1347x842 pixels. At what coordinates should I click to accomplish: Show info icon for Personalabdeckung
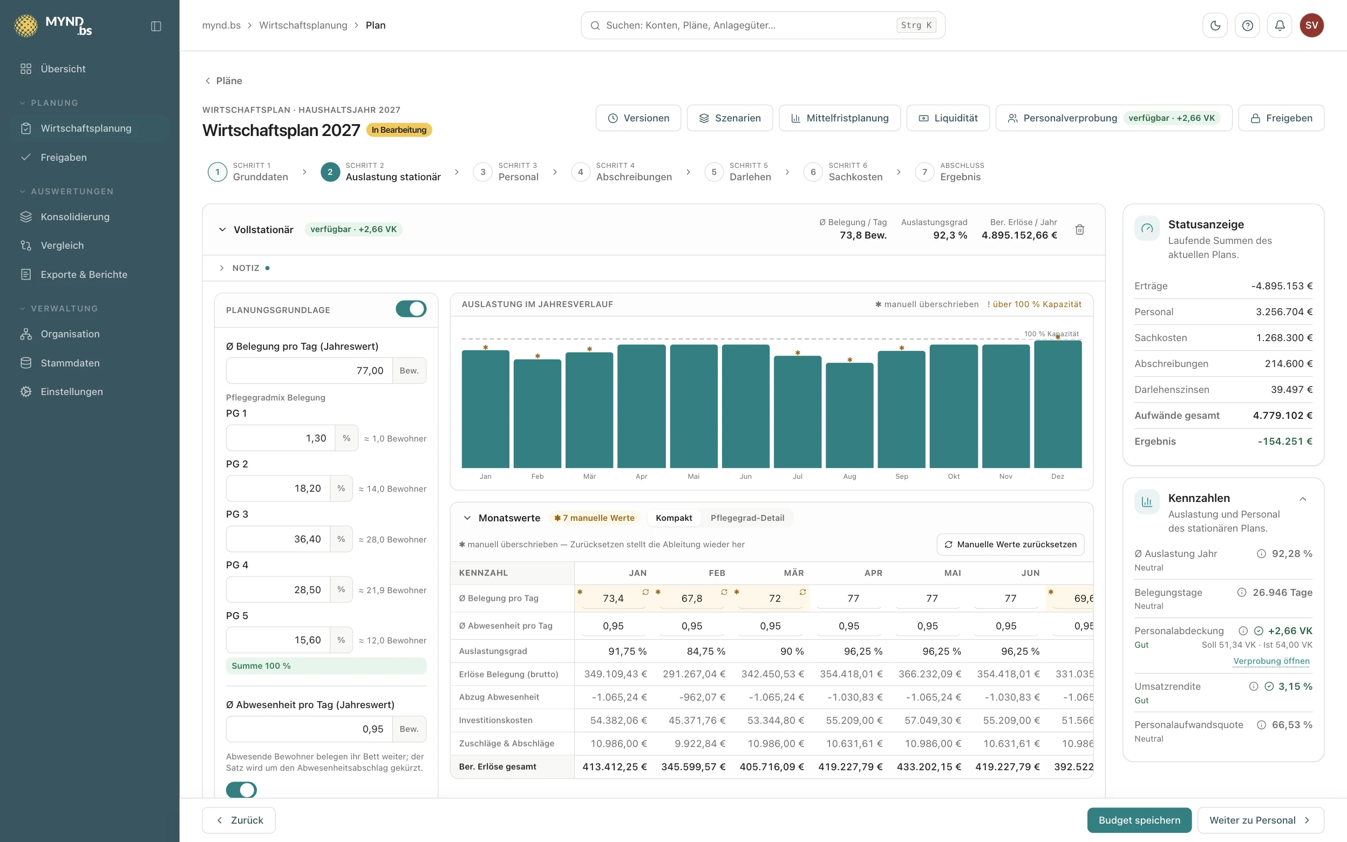click(x=1243, y=631)
